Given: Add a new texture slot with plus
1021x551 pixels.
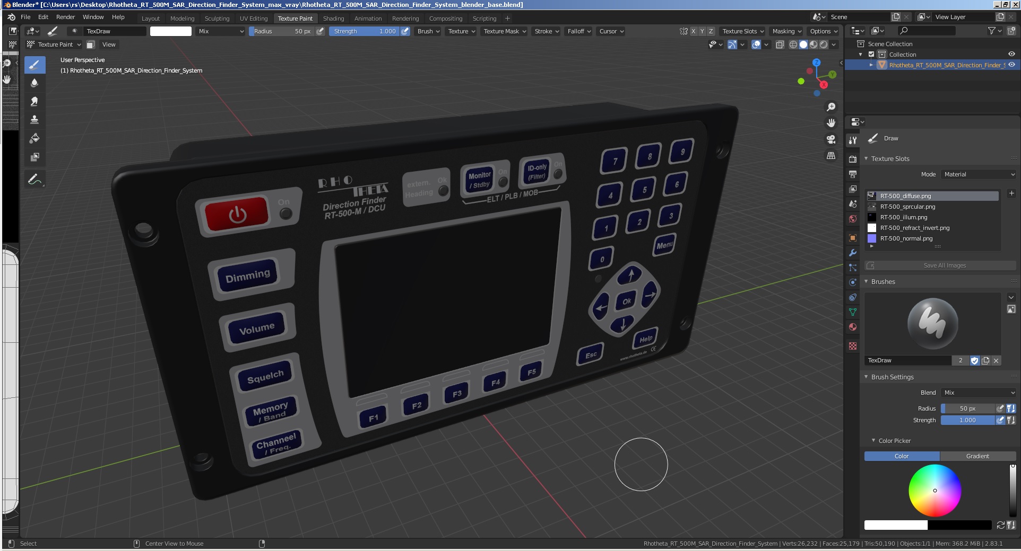Looking at the screenshot, I should click(1011, 193).
